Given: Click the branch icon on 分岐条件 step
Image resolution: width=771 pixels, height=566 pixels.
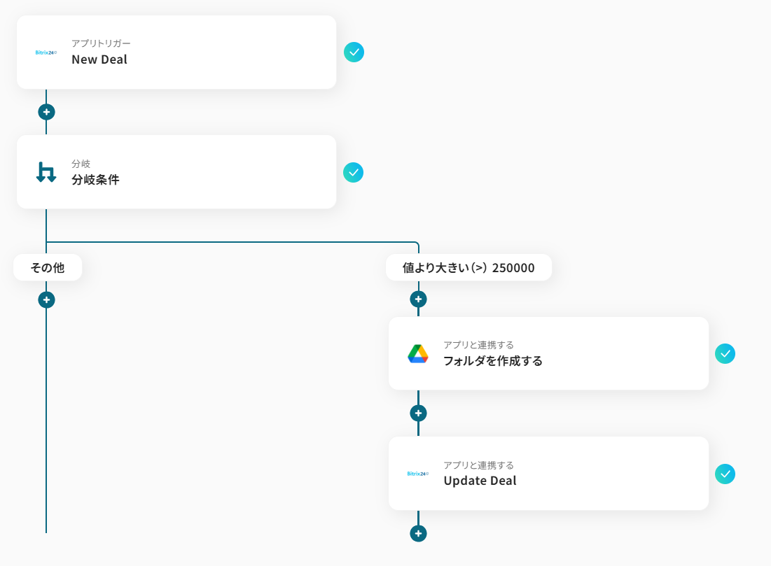Looking at the screenshot, I should 46,172.
